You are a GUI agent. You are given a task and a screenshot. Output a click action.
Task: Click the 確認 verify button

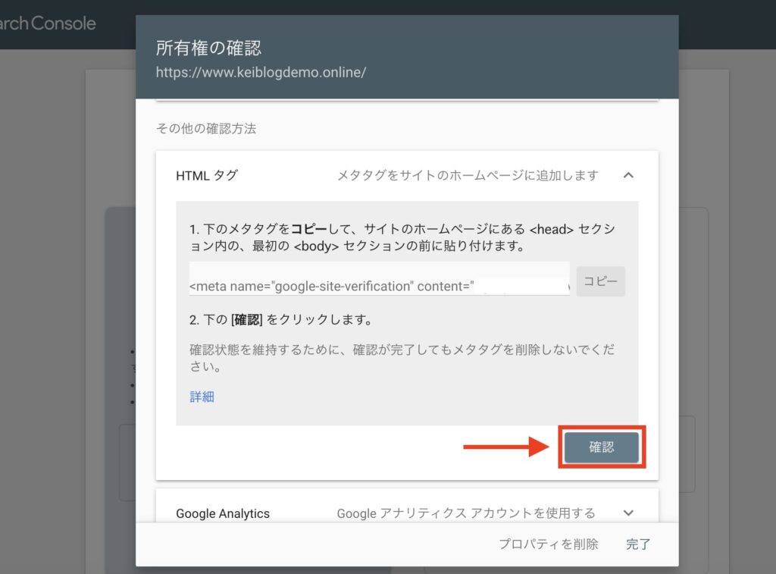coord(601,447)
